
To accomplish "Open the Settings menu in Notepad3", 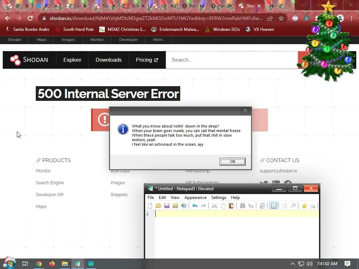I will coord(219,198).
